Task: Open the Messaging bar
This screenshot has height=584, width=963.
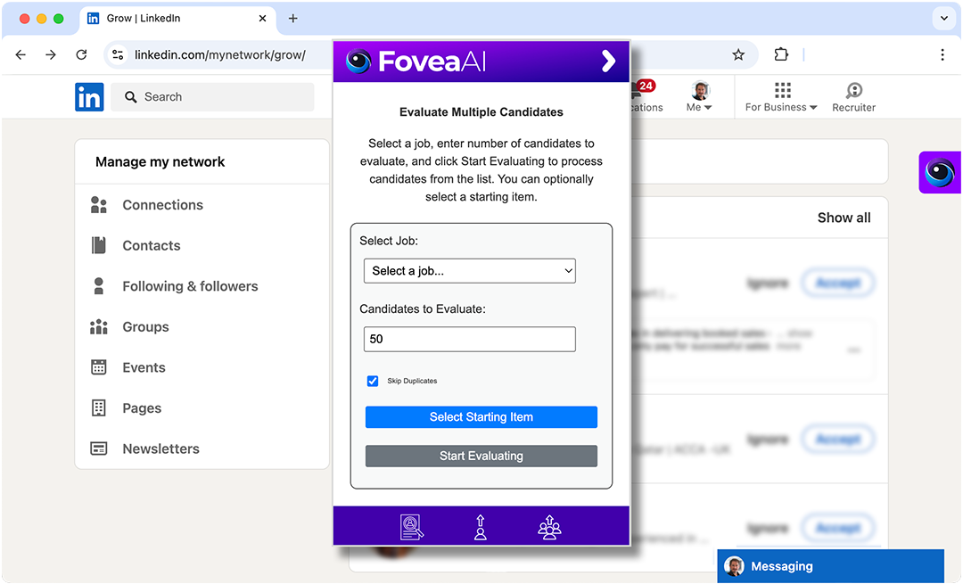Action: (x=830, y=565)
